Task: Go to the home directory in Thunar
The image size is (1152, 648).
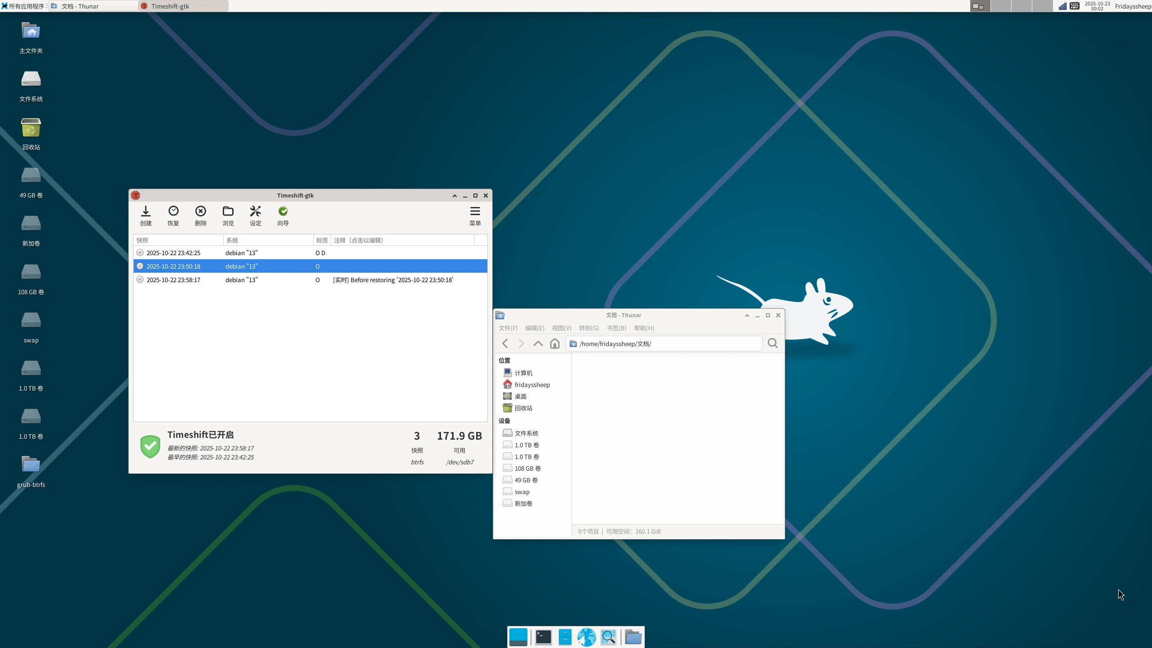Action: (x=554, y=343)
